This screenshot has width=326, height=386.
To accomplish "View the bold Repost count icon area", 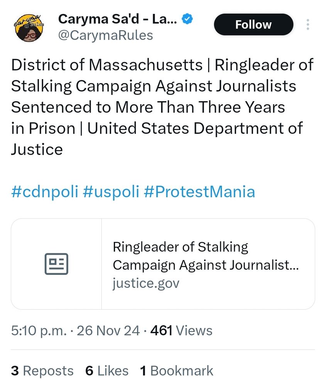I will 15,371.
